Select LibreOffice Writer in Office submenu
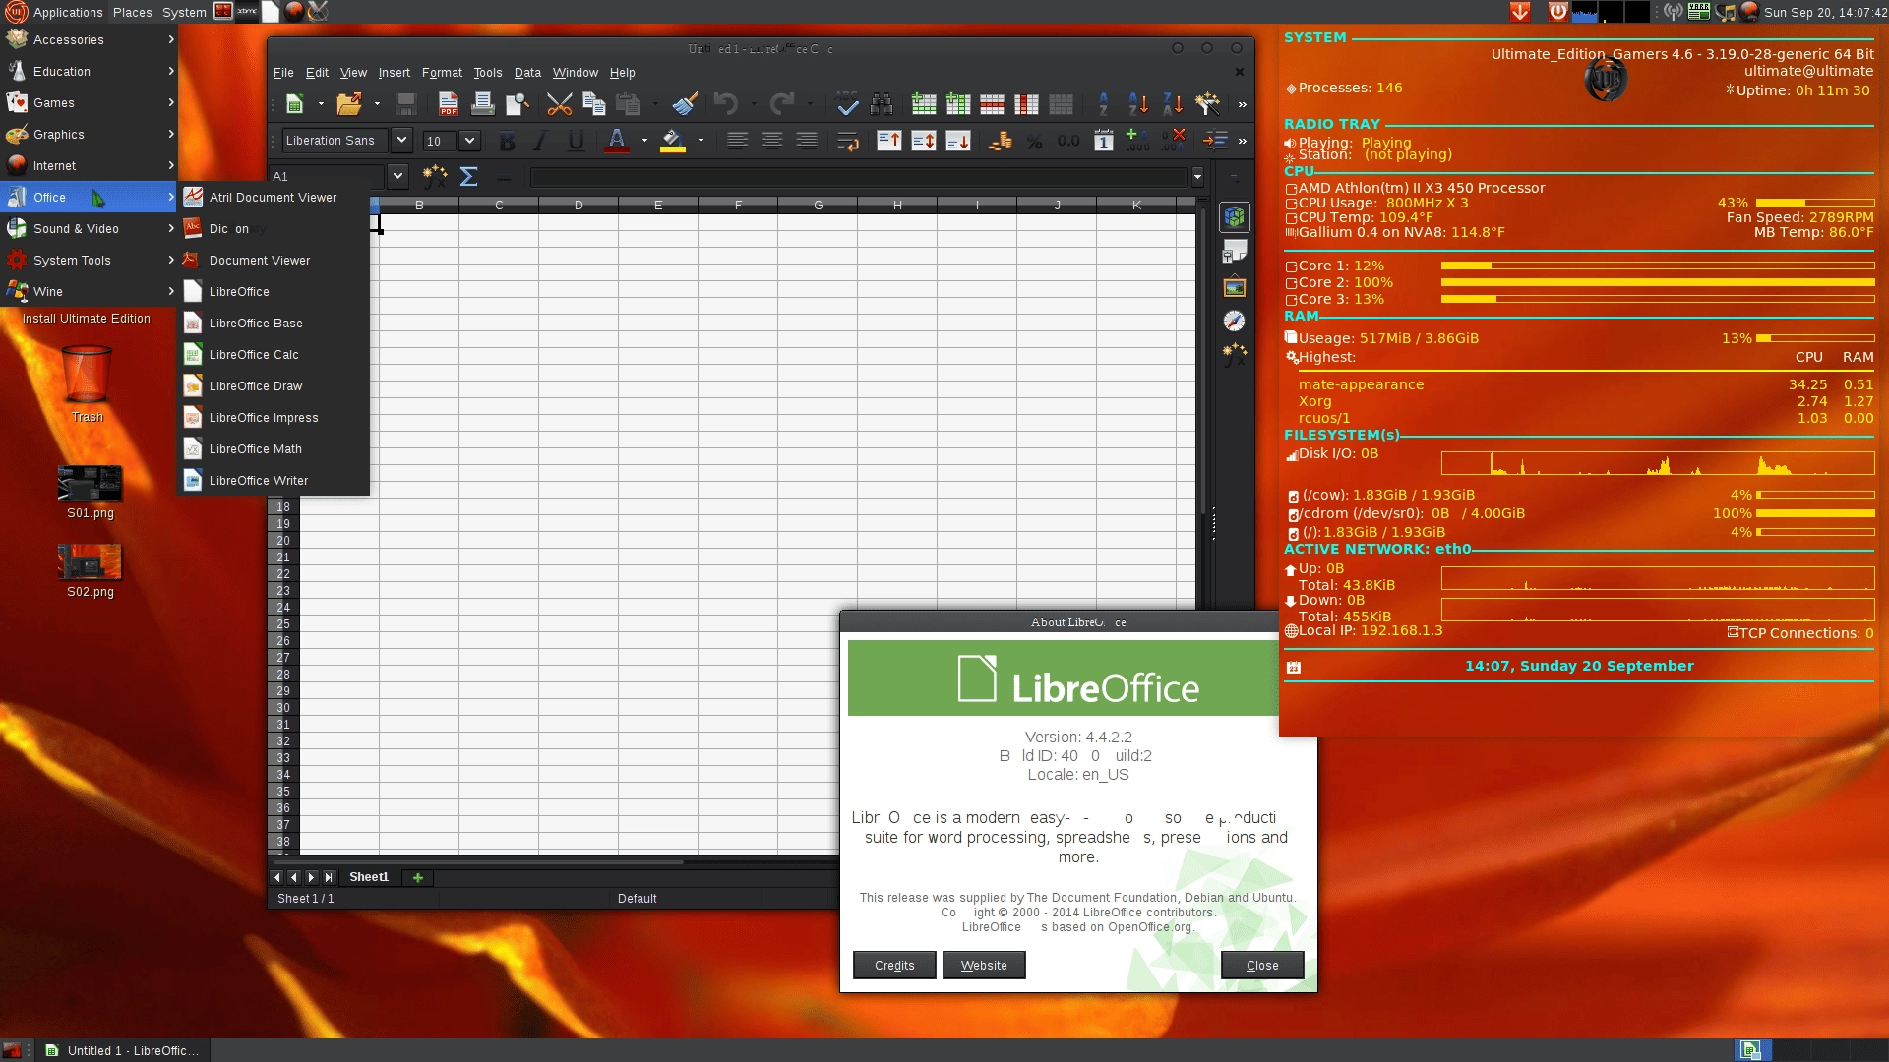This screenshot has width=1889, height=1062. click(x=274, y=481)
